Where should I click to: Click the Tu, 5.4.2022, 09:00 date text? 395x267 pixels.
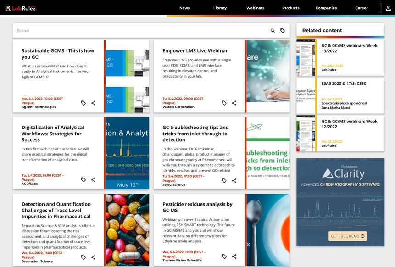click(184, 101)
